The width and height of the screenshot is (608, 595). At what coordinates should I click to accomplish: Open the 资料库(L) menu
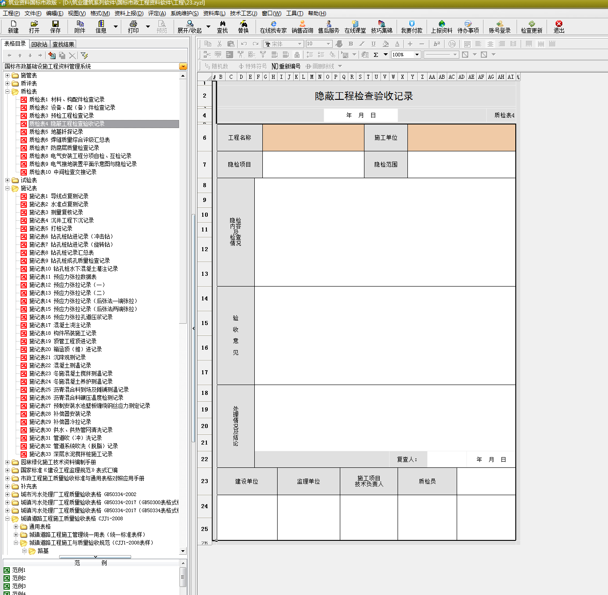(214, 13)
